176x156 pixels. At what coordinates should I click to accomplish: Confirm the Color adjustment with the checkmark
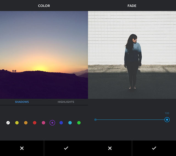(66, 148)
